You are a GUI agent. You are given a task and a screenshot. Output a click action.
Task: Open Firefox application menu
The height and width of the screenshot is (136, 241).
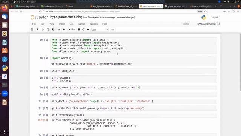[x=238, y=12]
